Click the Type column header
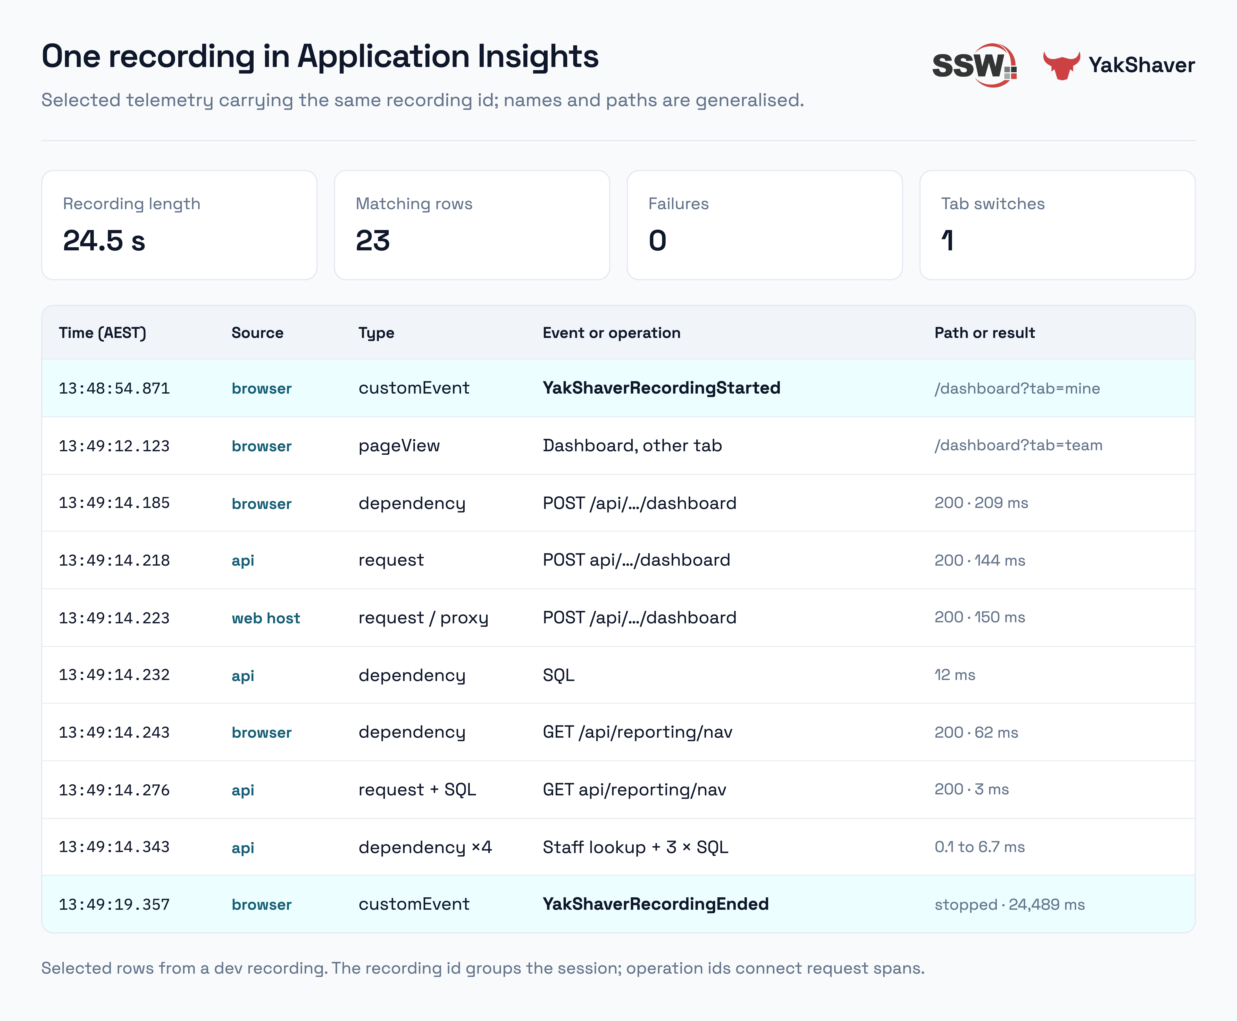Viewport: 1237px width, 1021px height. point(376,334)
